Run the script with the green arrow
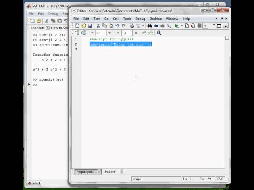This screenshot has width=254, height=190. 177,26
